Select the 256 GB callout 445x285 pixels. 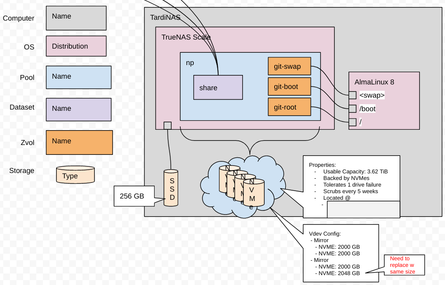click(134, 196)
